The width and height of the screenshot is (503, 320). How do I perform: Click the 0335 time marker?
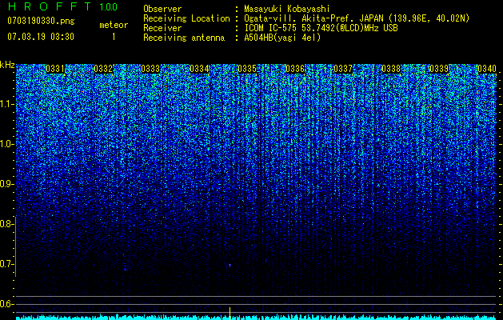tap(247, 69)
